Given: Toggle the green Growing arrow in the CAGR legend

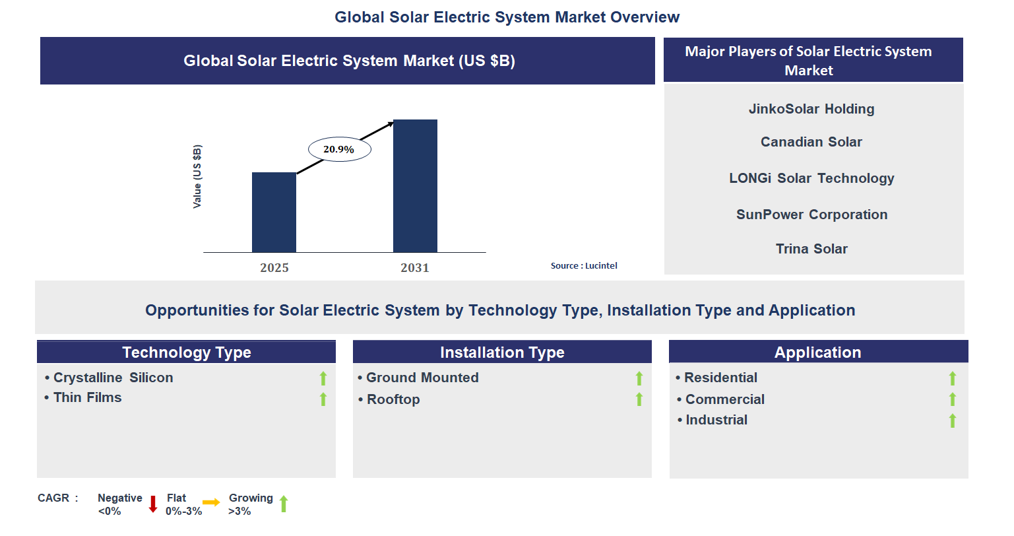Looking at the screenshot, I should 284,504.
